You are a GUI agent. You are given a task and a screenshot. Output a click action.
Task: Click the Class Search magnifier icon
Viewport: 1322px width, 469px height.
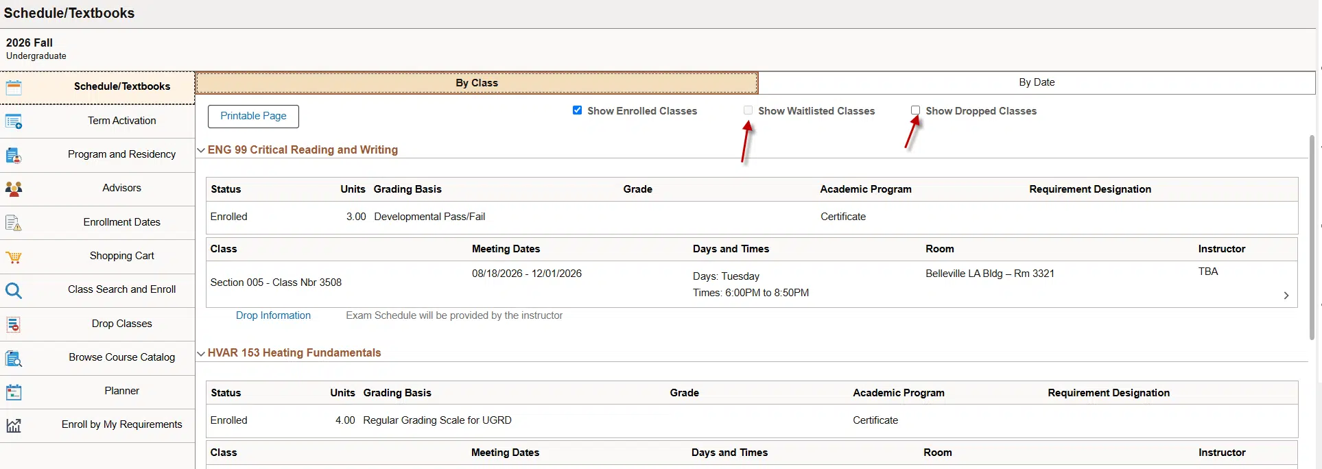point(14,291)
